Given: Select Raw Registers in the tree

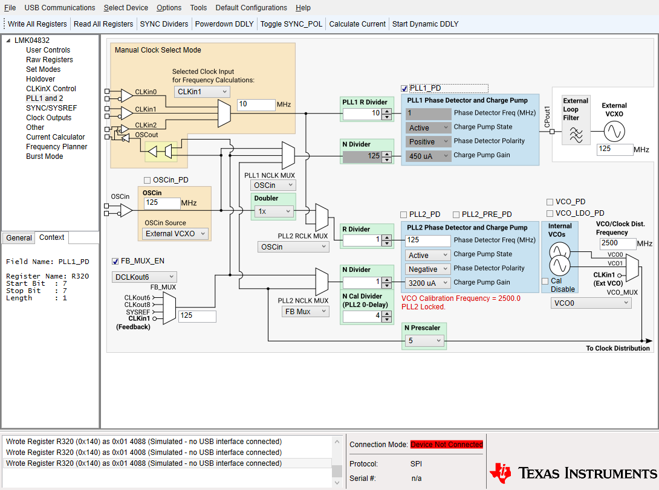Looking at the screenshot, I should tap(50, 60).
